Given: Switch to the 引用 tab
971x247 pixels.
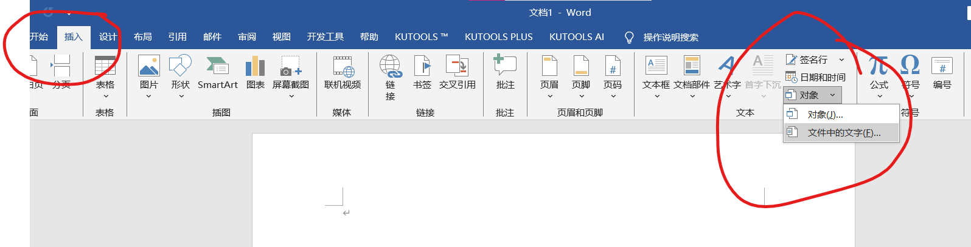Looking at the screenshot, I should (178, 37).
